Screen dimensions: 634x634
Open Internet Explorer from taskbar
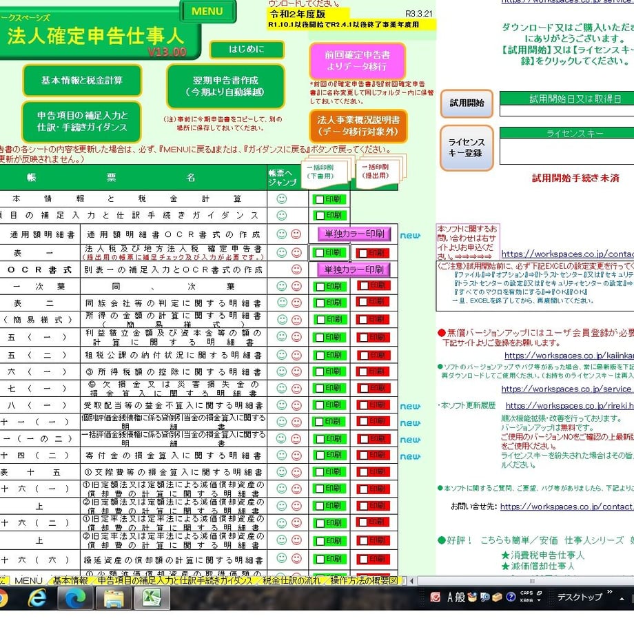click(37, 597)
